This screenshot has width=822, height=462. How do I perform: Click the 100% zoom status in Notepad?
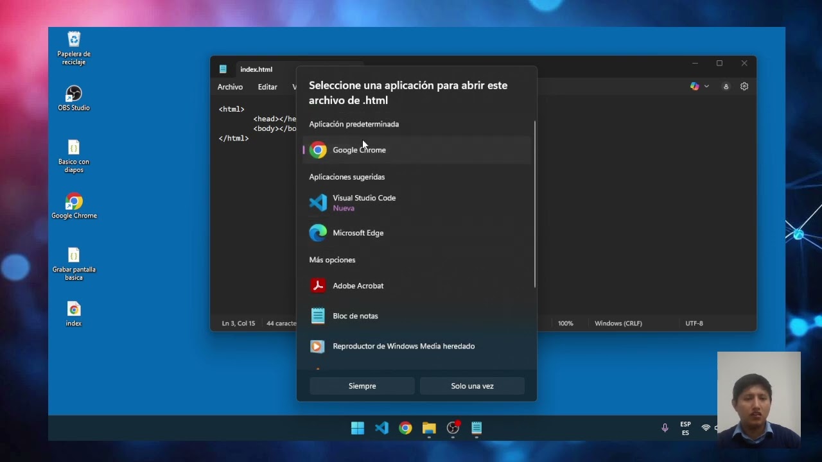[566, 323]
